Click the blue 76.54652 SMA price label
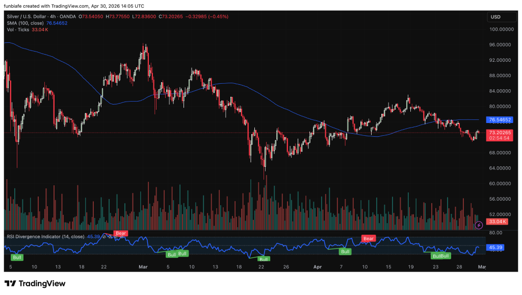This screenshot has width=522, height=295. 500,119
